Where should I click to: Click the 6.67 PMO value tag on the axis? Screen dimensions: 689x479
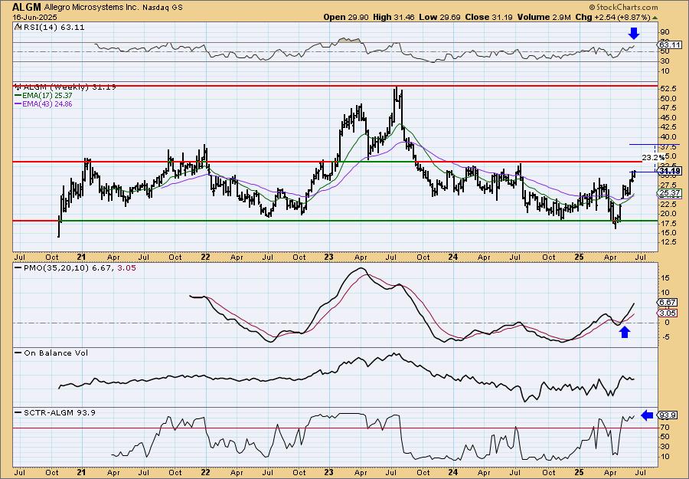[668, 302]
